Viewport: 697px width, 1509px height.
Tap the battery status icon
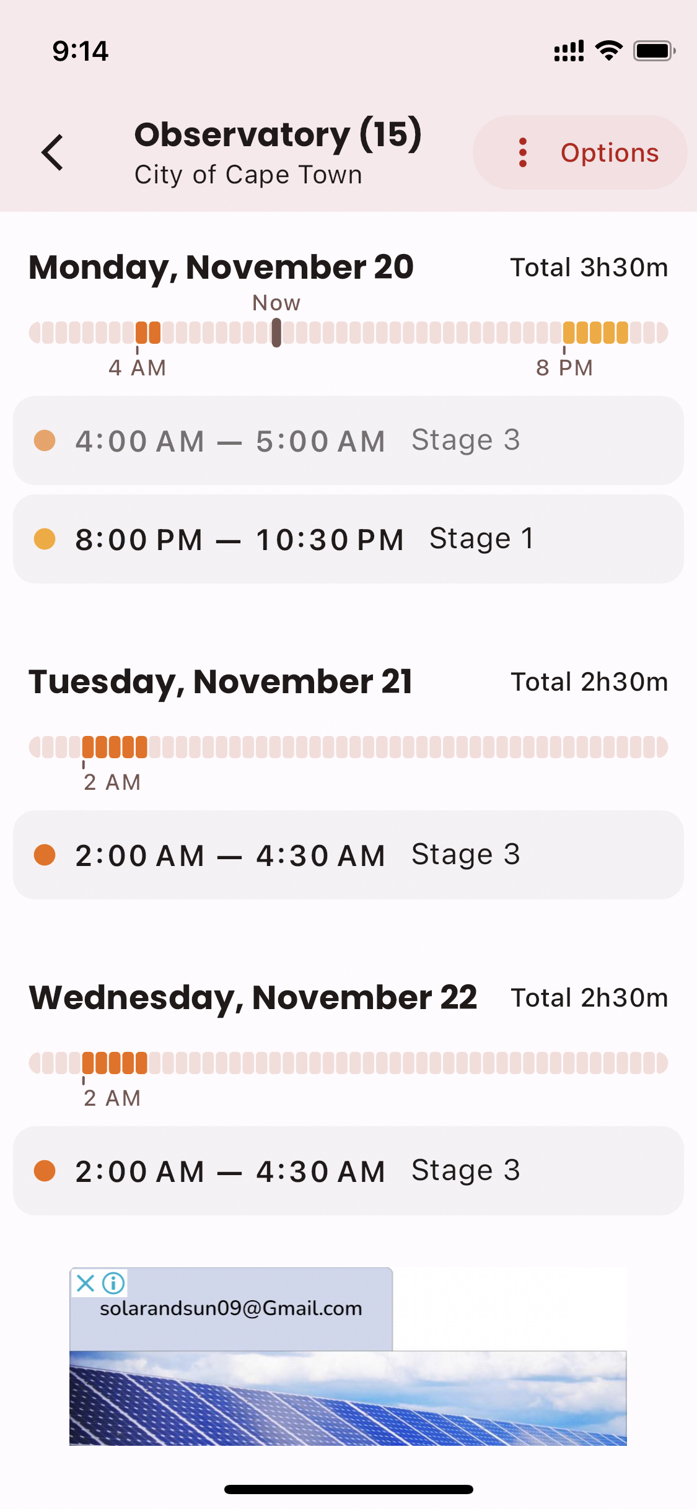point(654,51)
